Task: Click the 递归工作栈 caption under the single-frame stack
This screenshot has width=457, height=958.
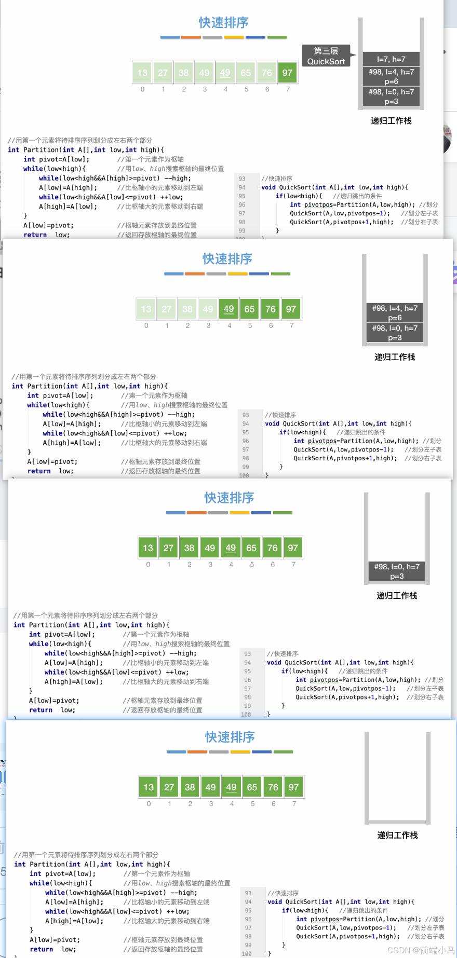Action: pos(397,595)
